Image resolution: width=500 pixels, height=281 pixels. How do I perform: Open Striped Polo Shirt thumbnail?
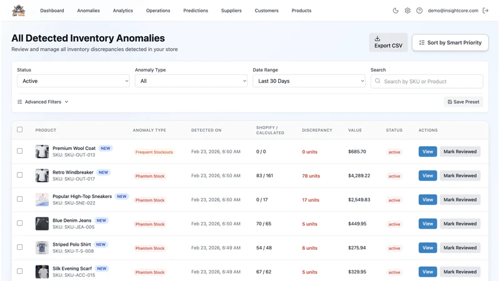tap(42, 247)
